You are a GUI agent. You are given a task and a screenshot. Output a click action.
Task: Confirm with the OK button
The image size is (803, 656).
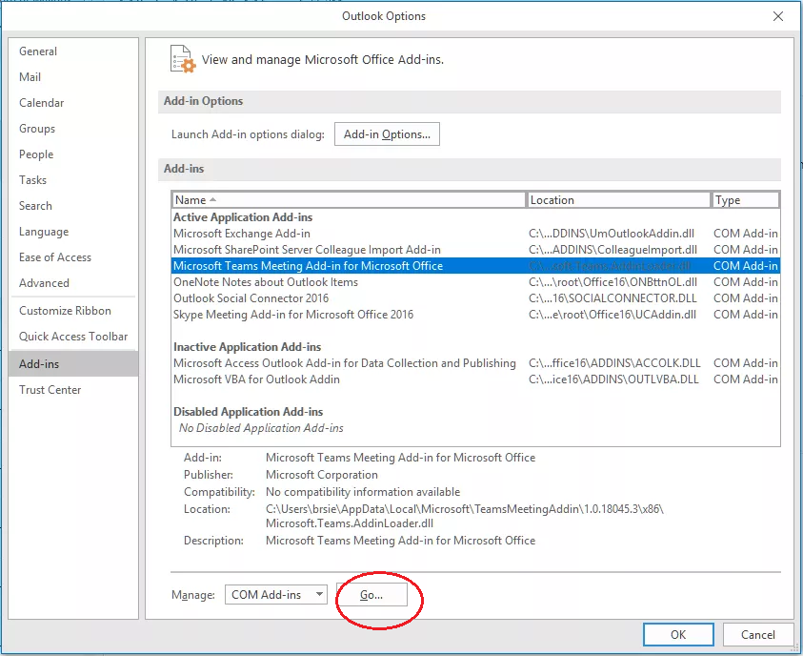678,634
